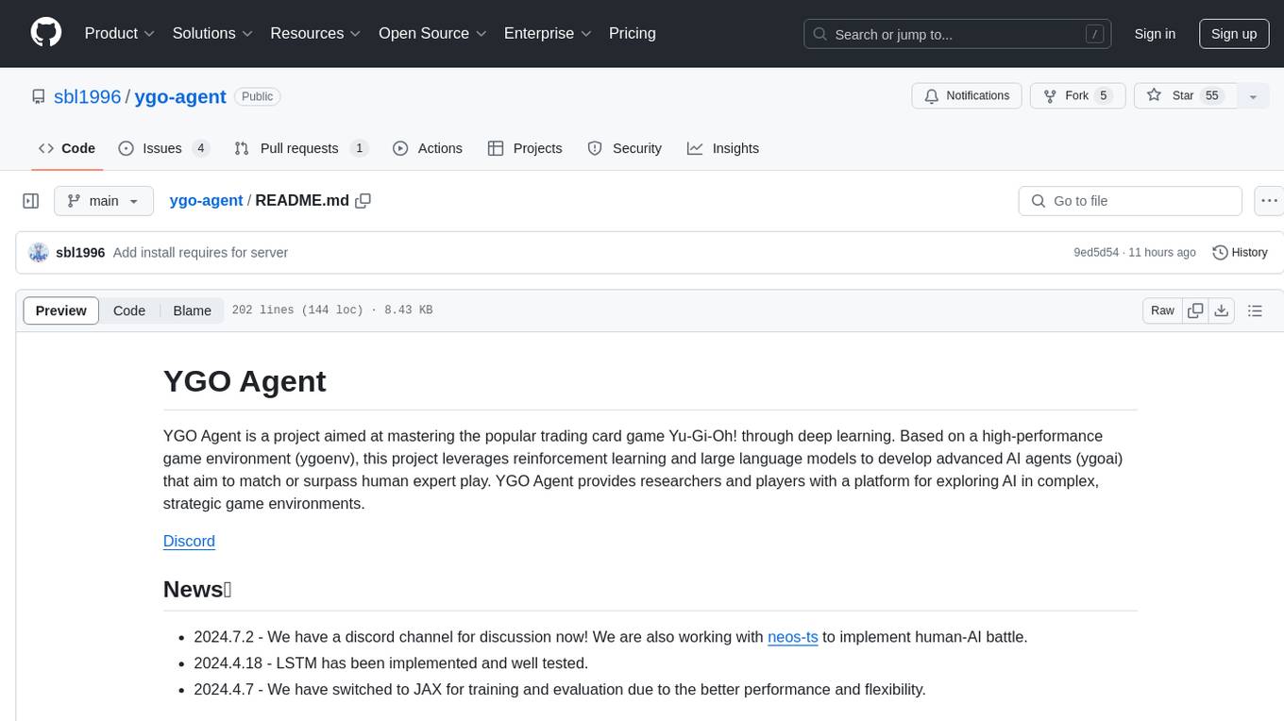The width and height of the screenshot is (1284, 721).
Task: Select the Preview view
Action: tap(61, 310)
